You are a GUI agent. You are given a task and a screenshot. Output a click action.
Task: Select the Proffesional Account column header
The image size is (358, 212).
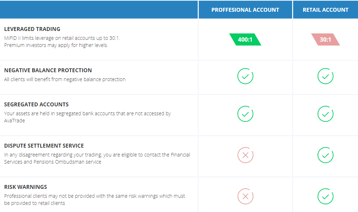245,10
